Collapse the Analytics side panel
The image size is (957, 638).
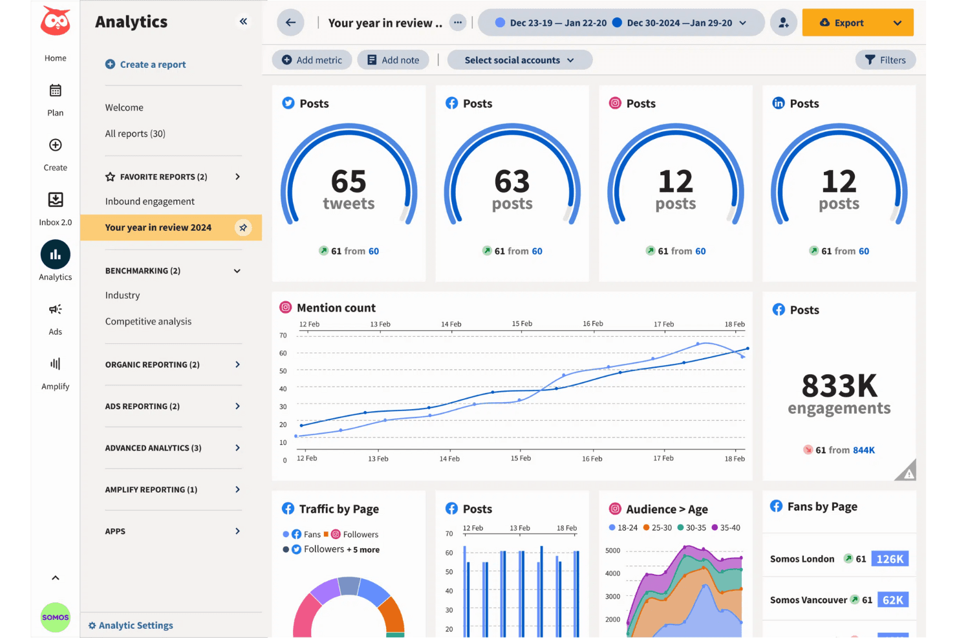243,21
